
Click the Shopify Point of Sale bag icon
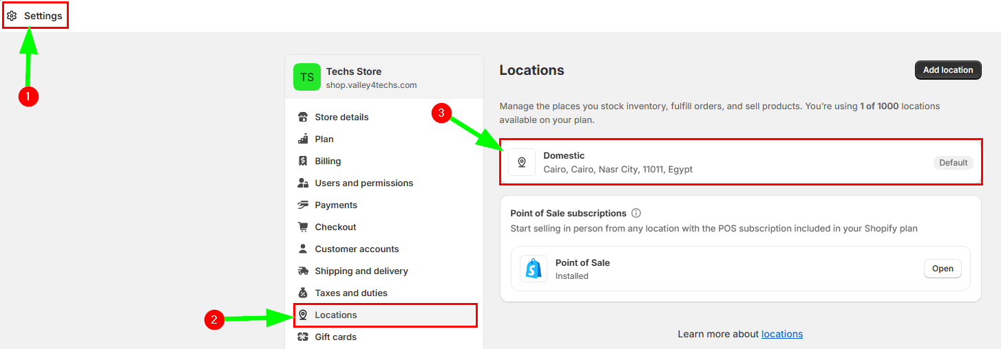click(534, 269)
